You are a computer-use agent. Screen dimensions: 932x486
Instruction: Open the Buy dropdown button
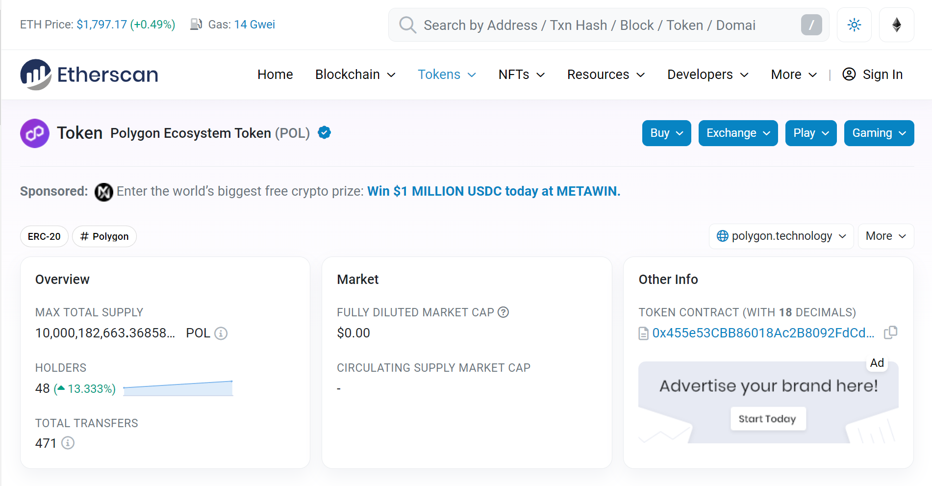tap(667, 133)
